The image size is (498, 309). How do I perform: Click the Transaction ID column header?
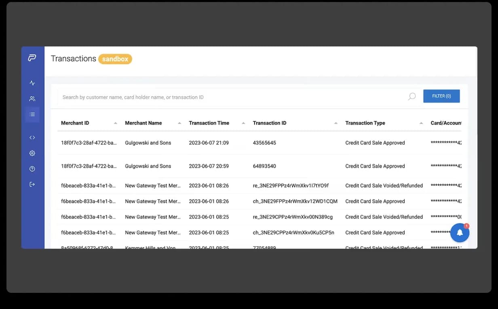(270, 123)
